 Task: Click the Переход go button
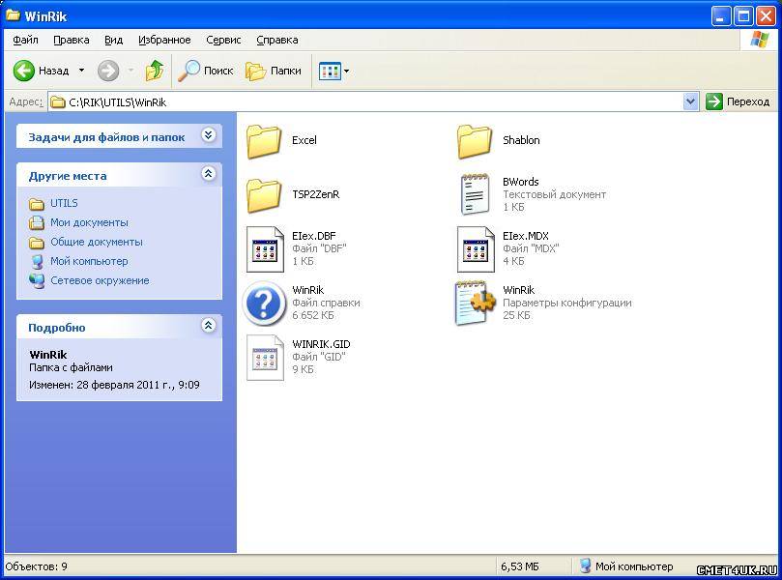click(739, 101)
